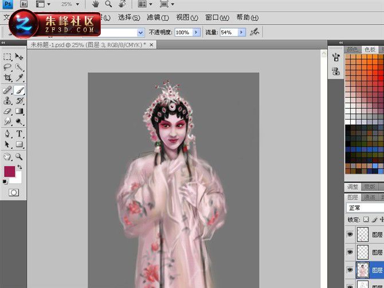Select the Gradient tool
Screen dimensions: 384x288
19,111
